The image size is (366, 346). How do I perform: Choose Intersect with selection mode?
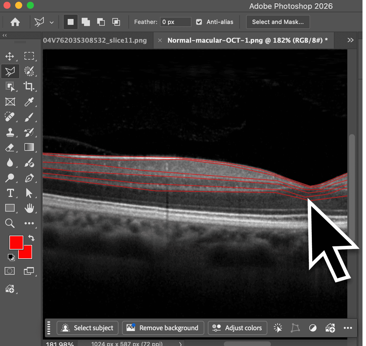click(116, 22)
